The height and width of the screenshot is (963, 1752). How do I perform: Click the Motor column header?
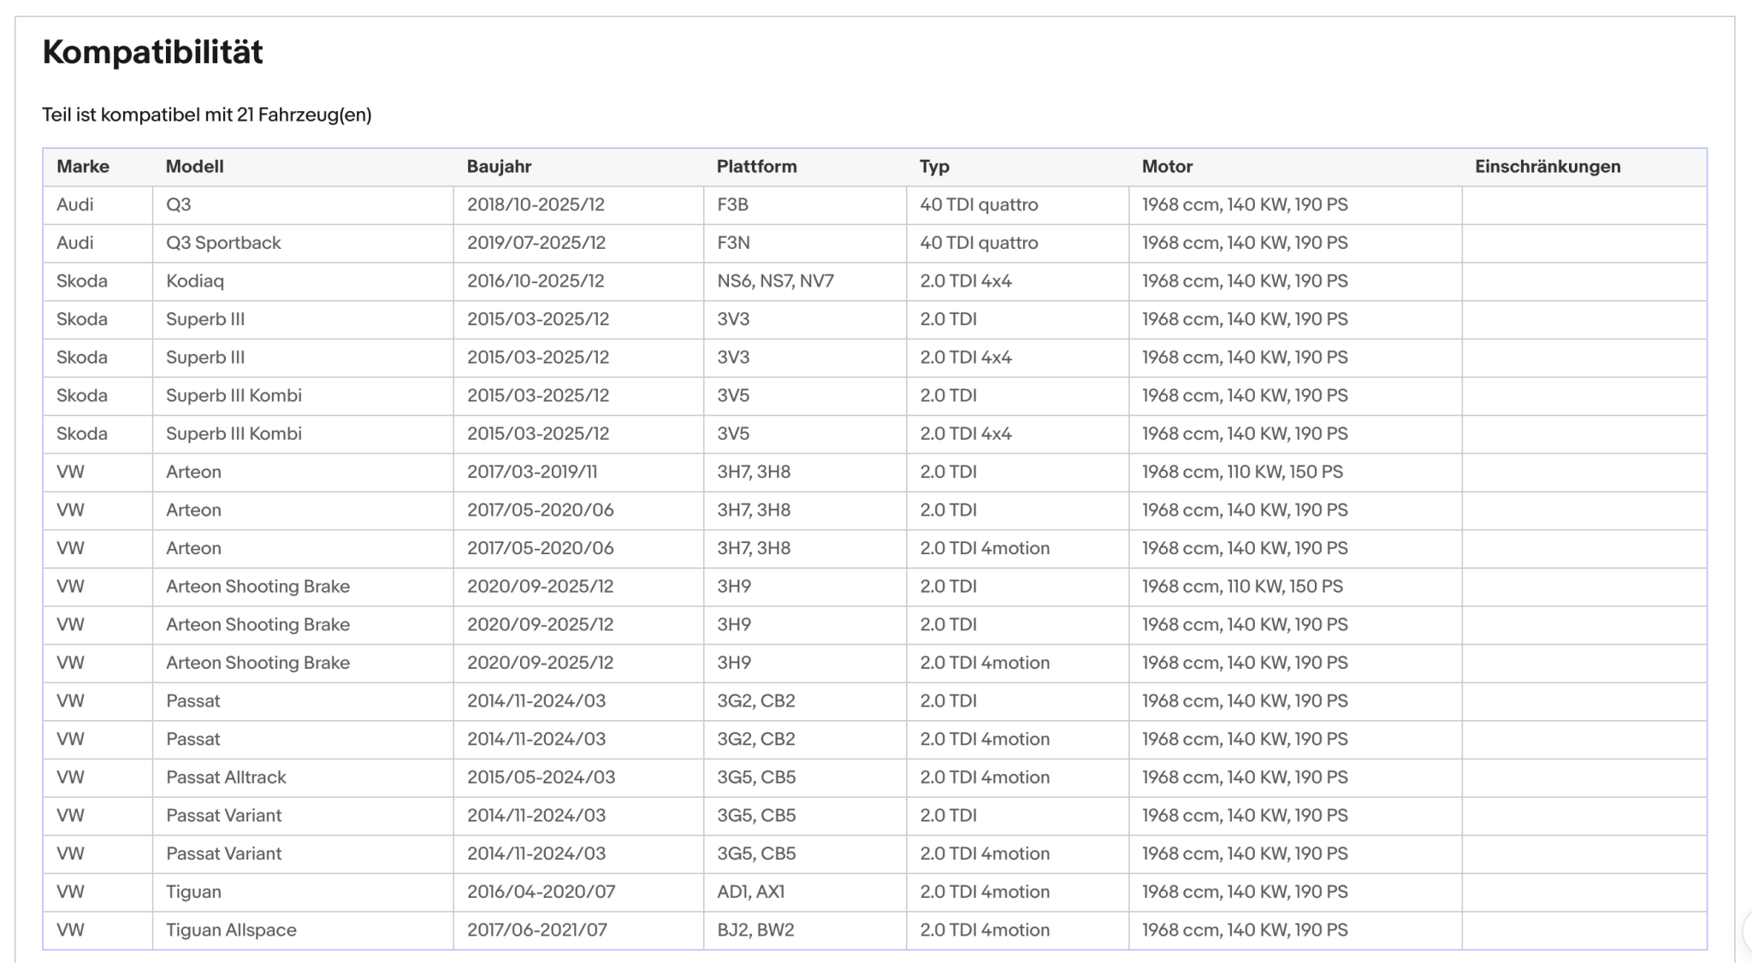(x=1167, y=167)
